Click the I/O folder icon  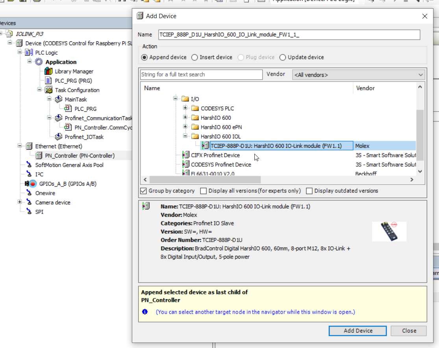coord(185,99)
